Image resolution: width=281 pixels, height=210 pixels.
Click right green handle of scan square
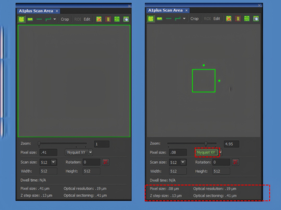pyautogui.click(x=219, y=81)
